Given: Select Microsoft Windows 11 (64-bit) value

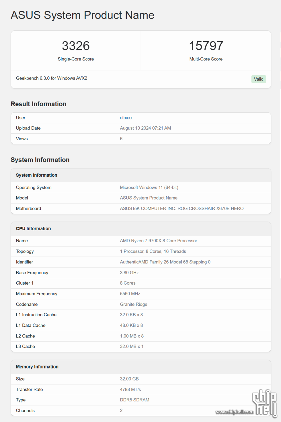Looking at the screenshot, I should point(149,188).
